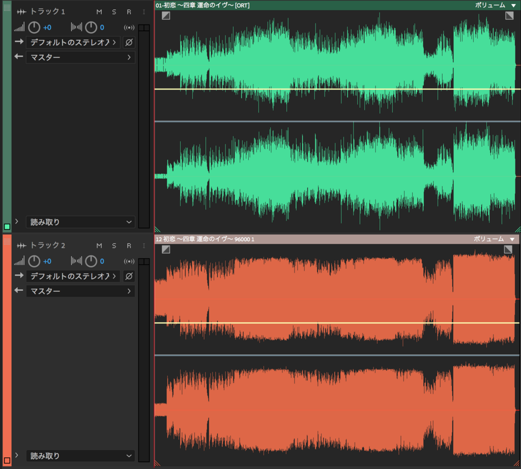Click Track 1 volume level bars icon
Image resolution: width=521 pixels, height=469 pixels.
point(19,27)
